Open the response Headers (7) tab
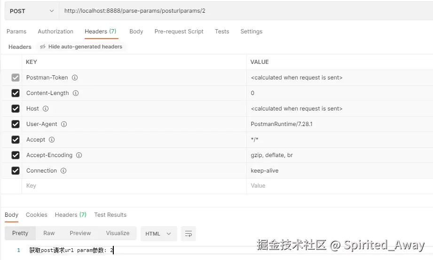The width and height of the screenshot is (433, 260). click(x=71, y=215)
